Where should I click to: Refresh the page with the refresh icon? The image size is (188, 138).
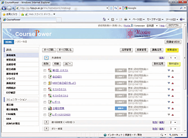point(116,8)
